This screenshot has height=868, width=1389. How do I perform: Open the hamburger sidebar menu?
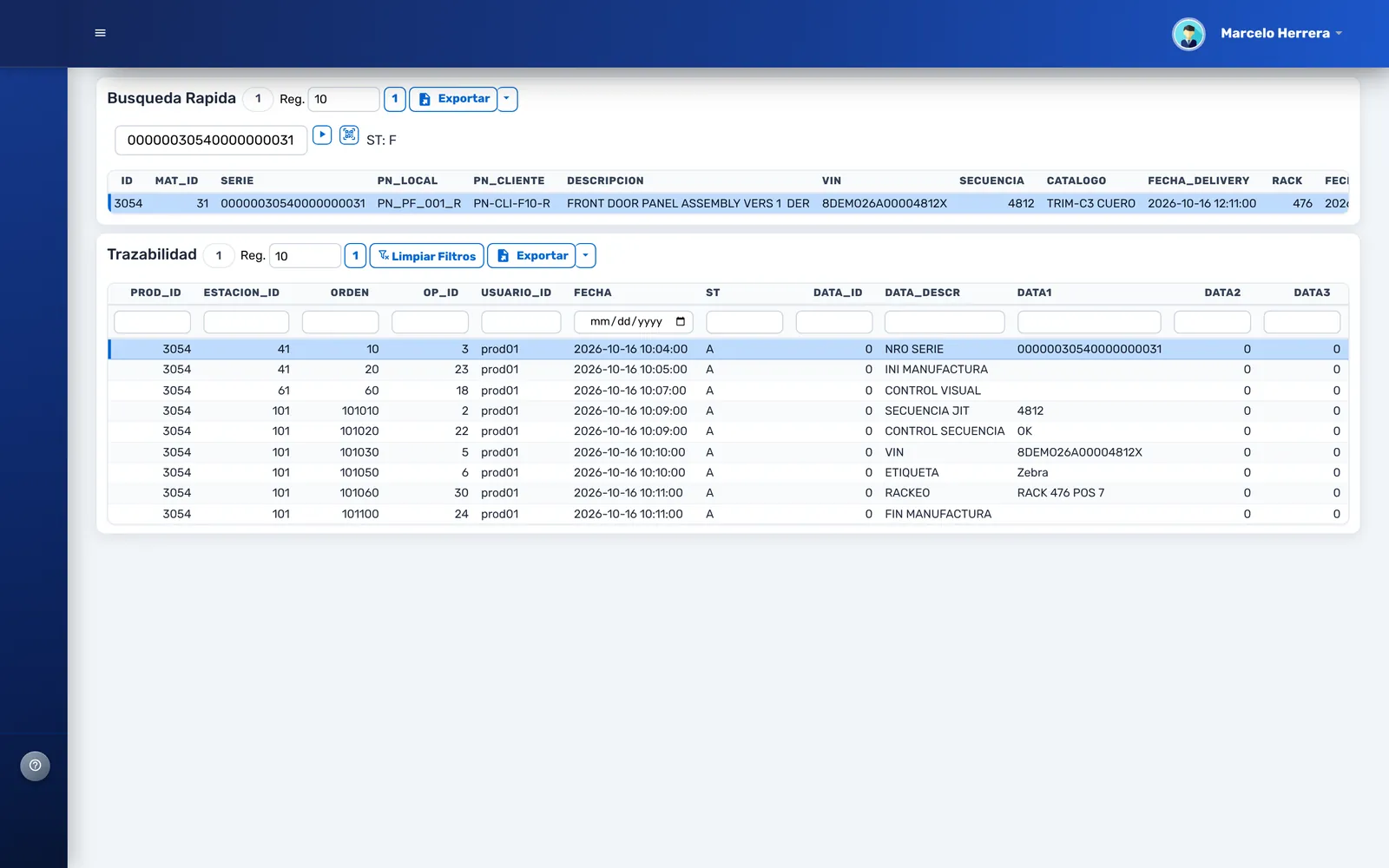pos(100,33)
